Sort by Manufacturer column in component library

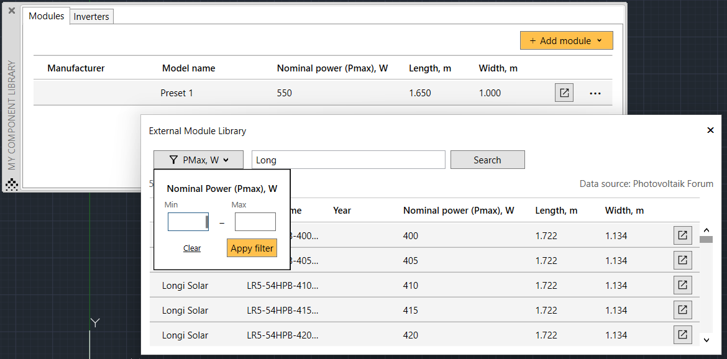(x=76, y=68)
